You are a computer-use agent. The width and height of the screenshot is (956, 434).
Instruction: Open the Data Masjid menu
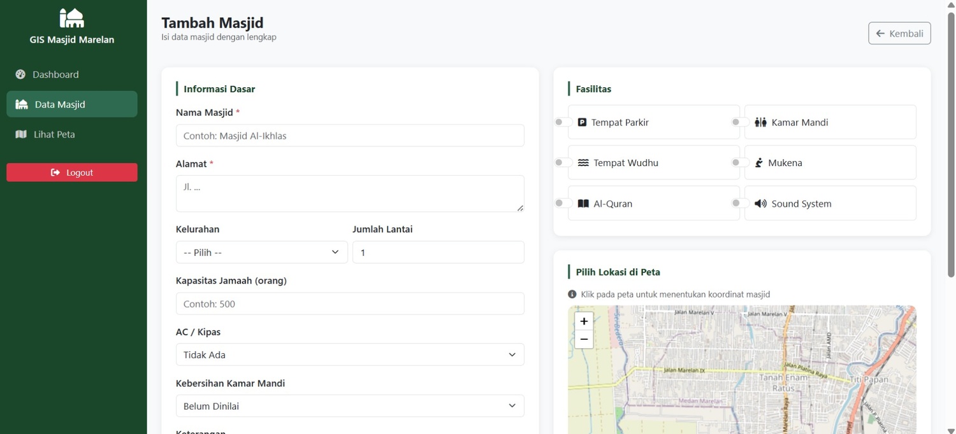pyautogui.click(x=71, y=104)
